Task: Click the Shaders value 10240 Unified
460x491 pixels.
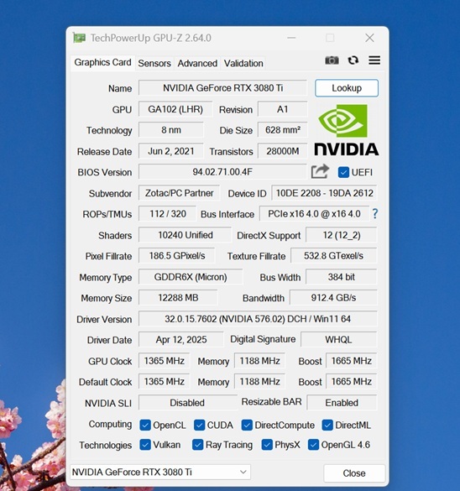Action: [x=185, y=235]
